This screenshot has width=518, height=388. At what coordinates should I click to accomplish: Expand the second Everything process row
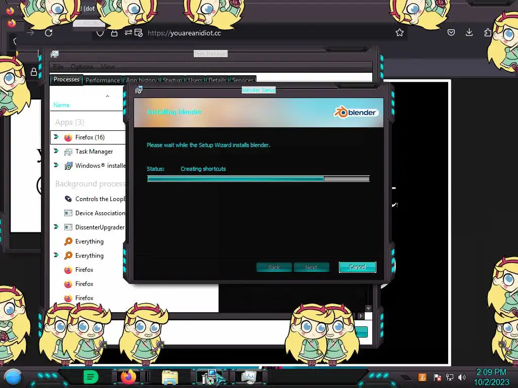pyautogui.click(x=56, y=255)
